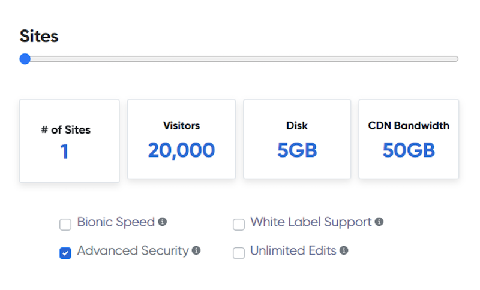The image size is (480, 290).
Task: Tick the White Label Support checkbox
Action: coord(239,225)
